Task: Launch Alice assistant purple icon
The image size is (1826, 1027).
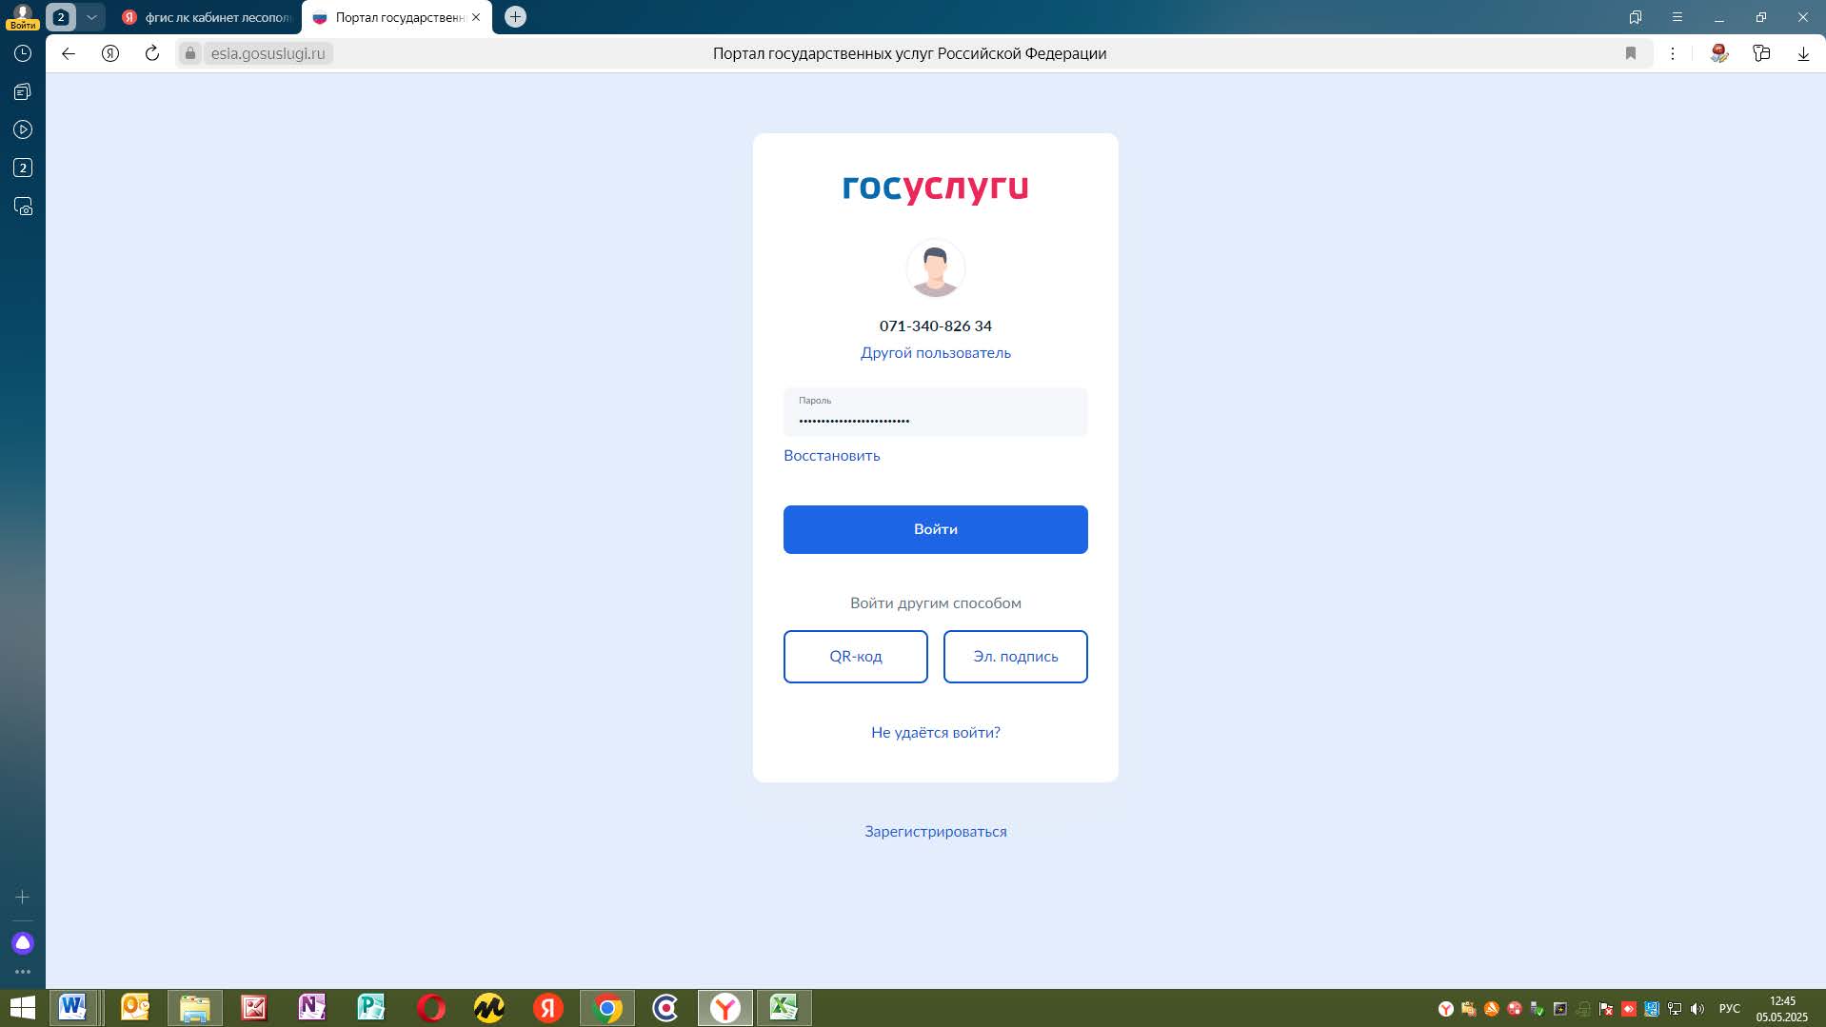Action: (x=23, y=942)
